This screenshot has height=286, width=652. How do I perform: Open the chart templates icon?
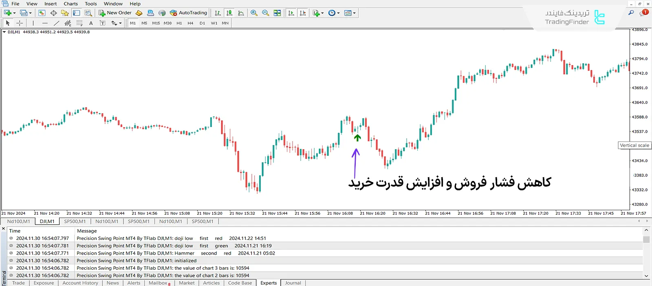point(348,13)
